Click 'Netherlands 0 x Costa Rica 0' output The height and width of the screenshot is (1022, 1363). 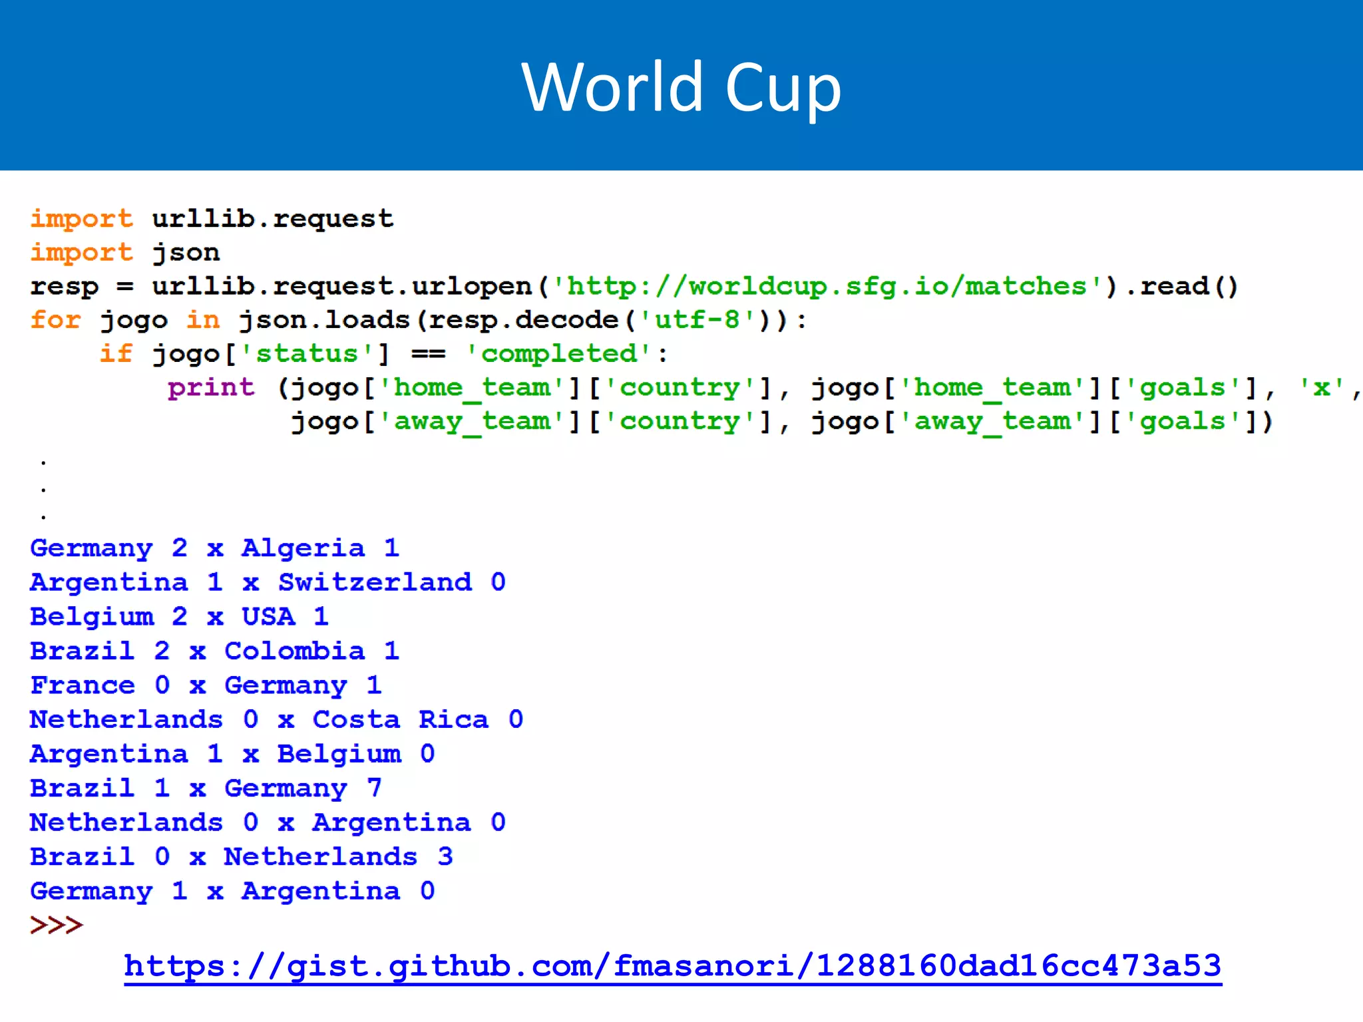tap(276, 720)
